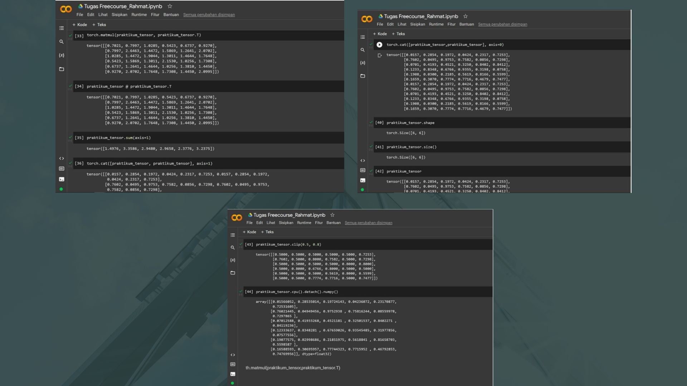Open code snippets icon in top-left notebook

click(x=62, y=158)
